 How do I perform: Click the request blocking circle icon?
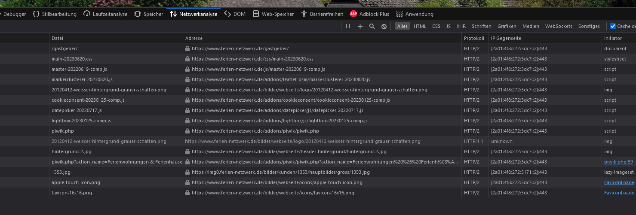(x=384, y=26)
